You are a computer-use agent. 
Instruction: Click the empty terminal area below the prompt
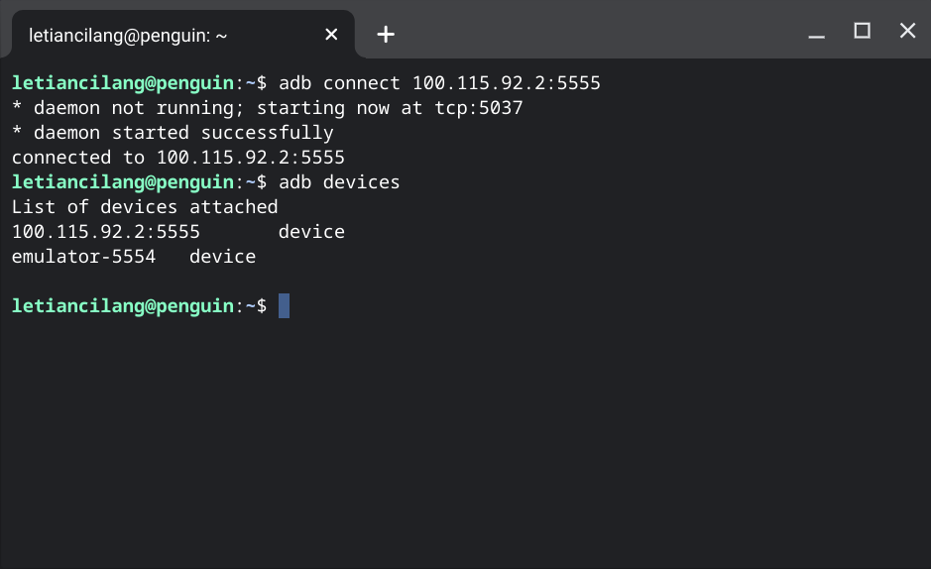click(466, 442)
